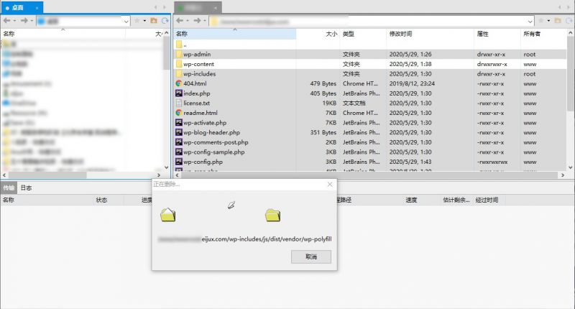Select file name 404.html

pos(195,83)
